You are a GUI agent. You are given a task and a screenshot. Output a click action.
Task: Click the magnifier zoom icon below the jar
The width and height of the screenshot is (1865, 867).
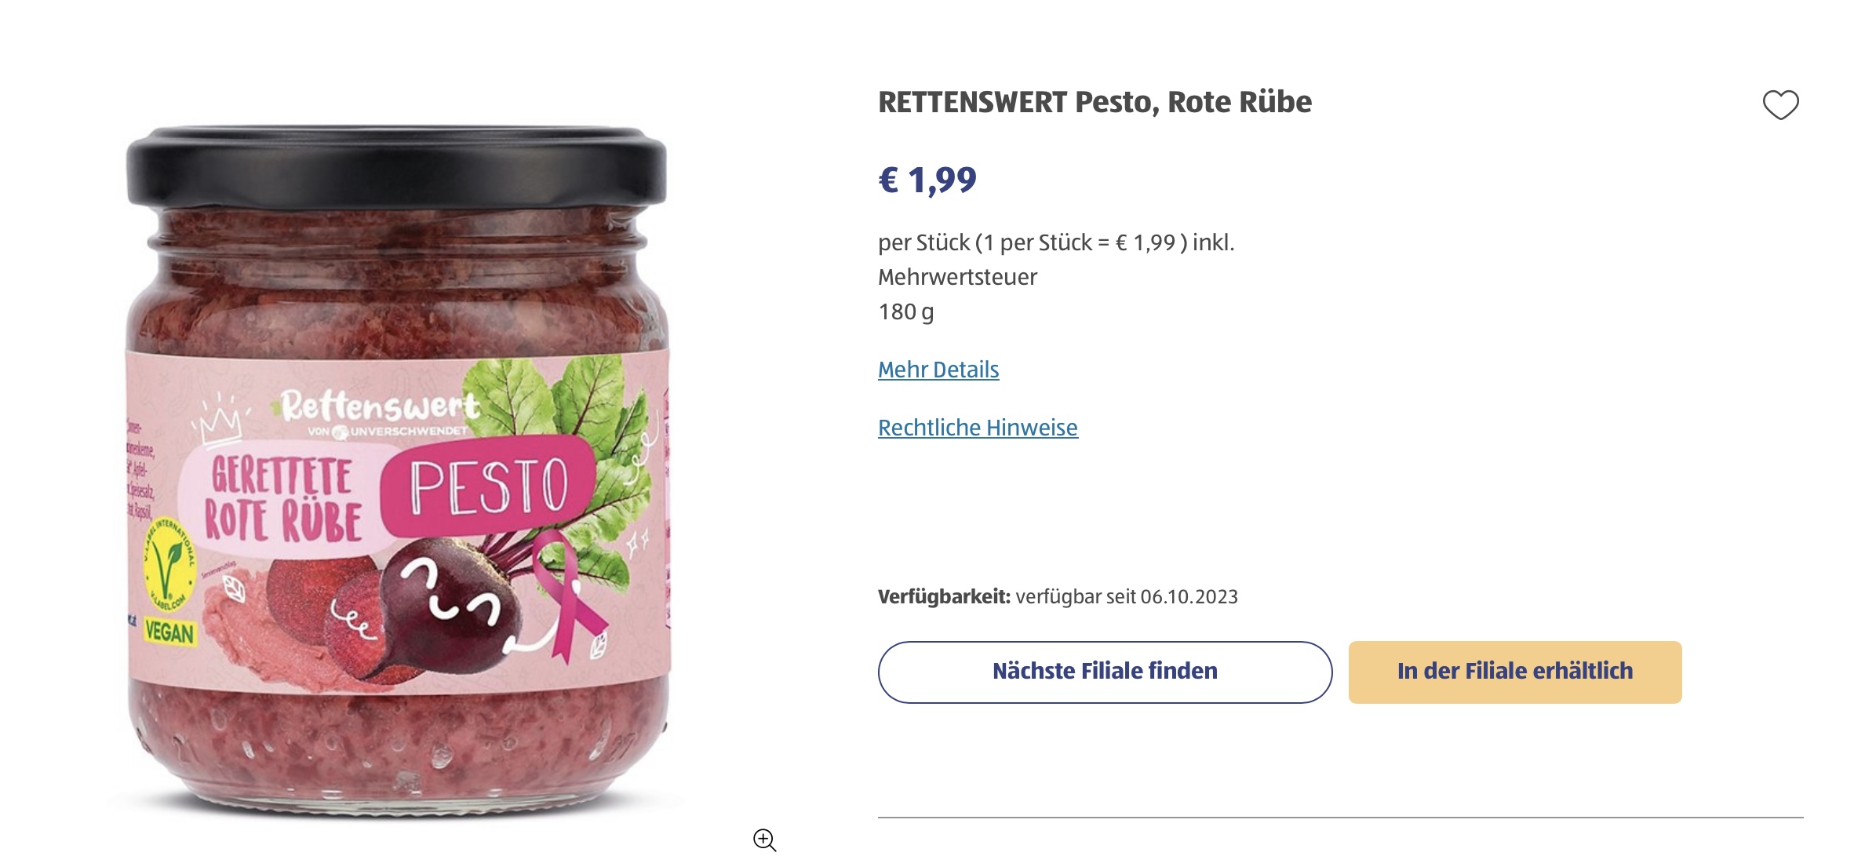[764, 840]
